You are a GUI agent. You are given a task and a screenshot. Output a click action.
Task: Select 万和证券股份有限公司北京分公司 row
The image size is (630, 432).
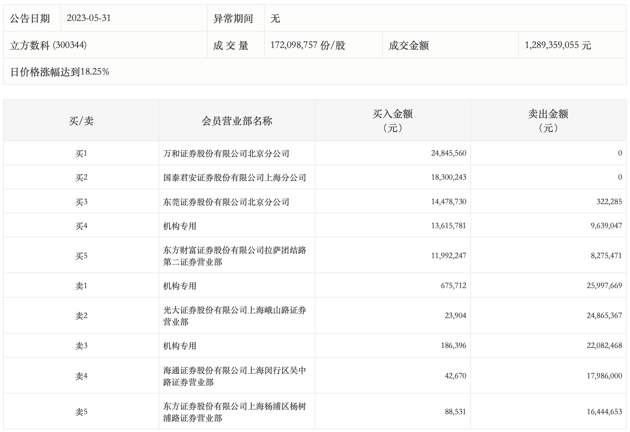point(226,154)
